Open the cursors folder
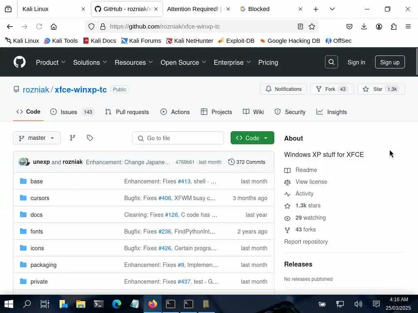This screenshot has width=418, height=313. [x=40, y=198]
